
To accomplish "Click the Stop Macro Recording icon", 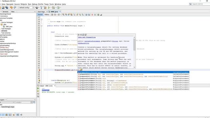I will [x=95, y=14].
